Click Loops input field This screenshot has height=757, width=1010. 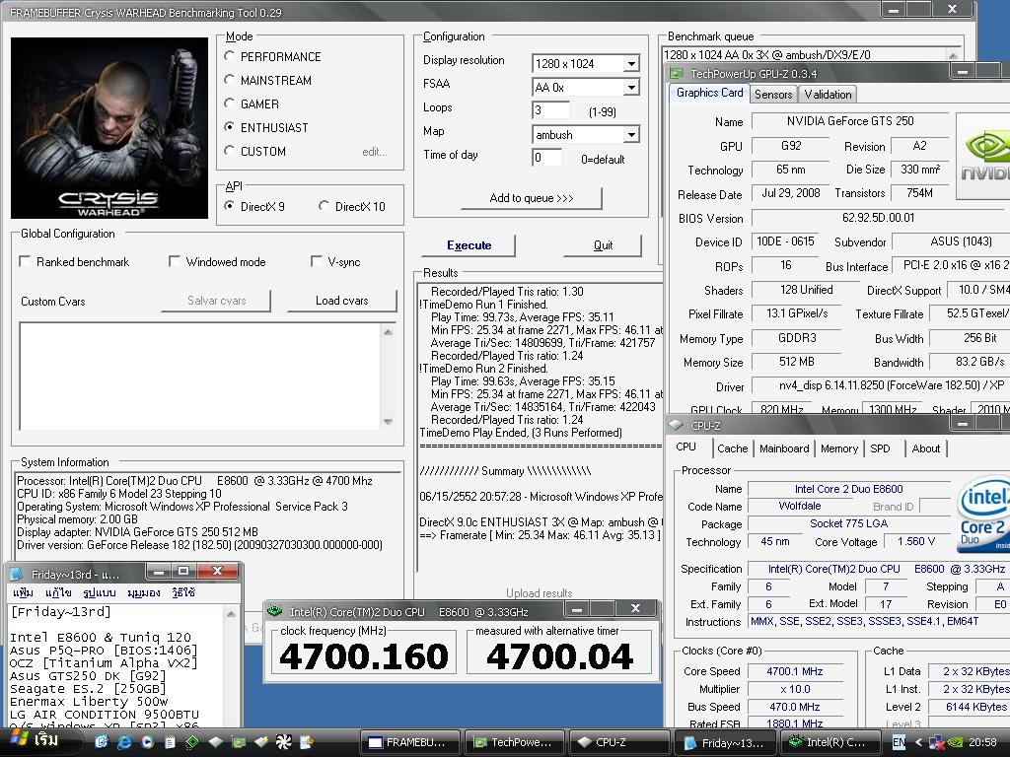(x=550, y=110)
